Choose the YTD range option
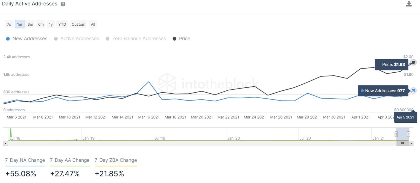This screenshot has height=183, width=420. [62, 24]
